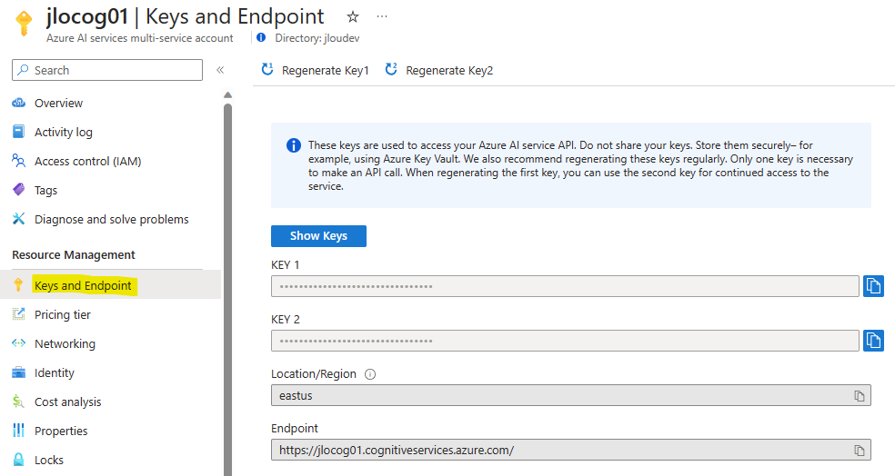The image size is (895, 476).
Task: Click the Location/Region info icon
Action: coord(370,374)
